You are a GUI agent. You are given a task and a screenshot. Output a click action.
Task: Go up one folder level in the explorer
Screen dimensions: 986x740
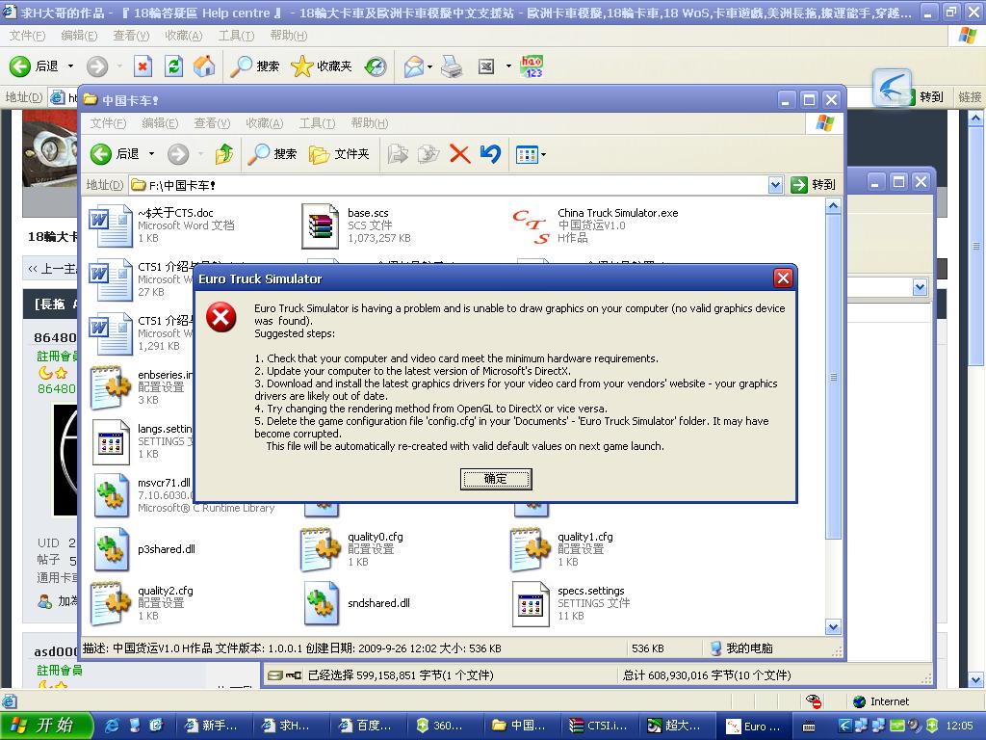coord(223,153)
